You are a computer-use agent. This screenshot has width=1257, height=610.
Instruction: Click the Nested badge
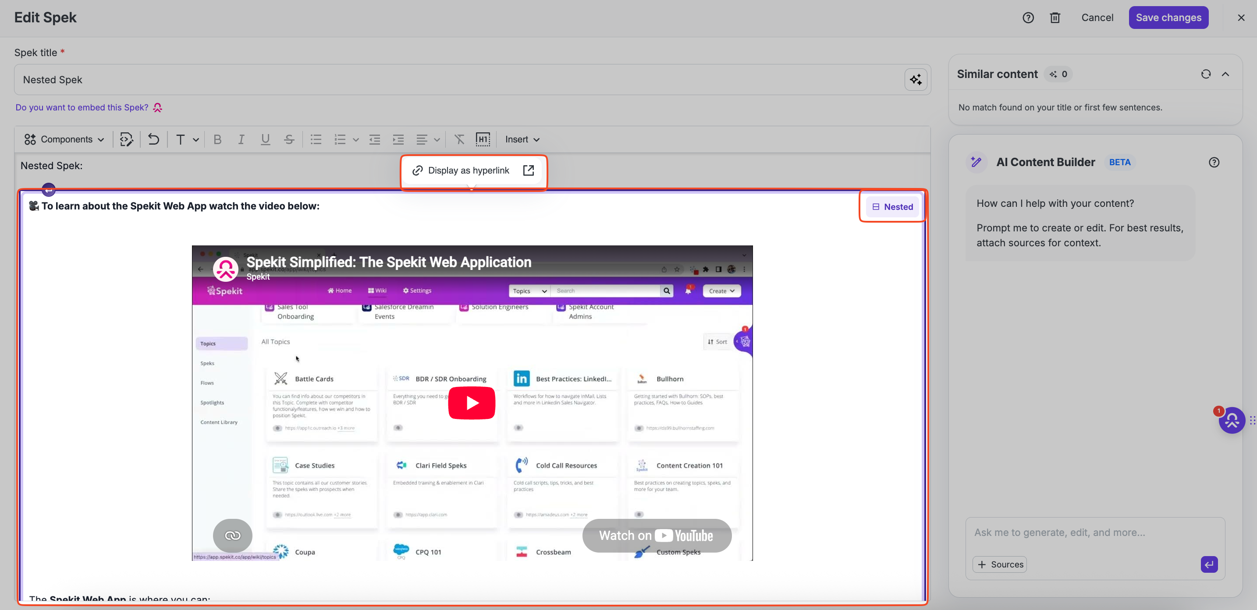pyautogui.click(x=892, y=207)
